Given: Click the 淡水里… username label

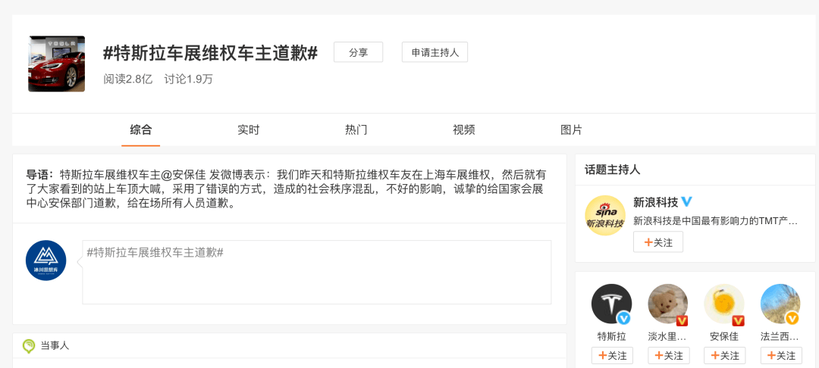Looking at the screenshot, I should pyautogui.click(x=668, y=337).
